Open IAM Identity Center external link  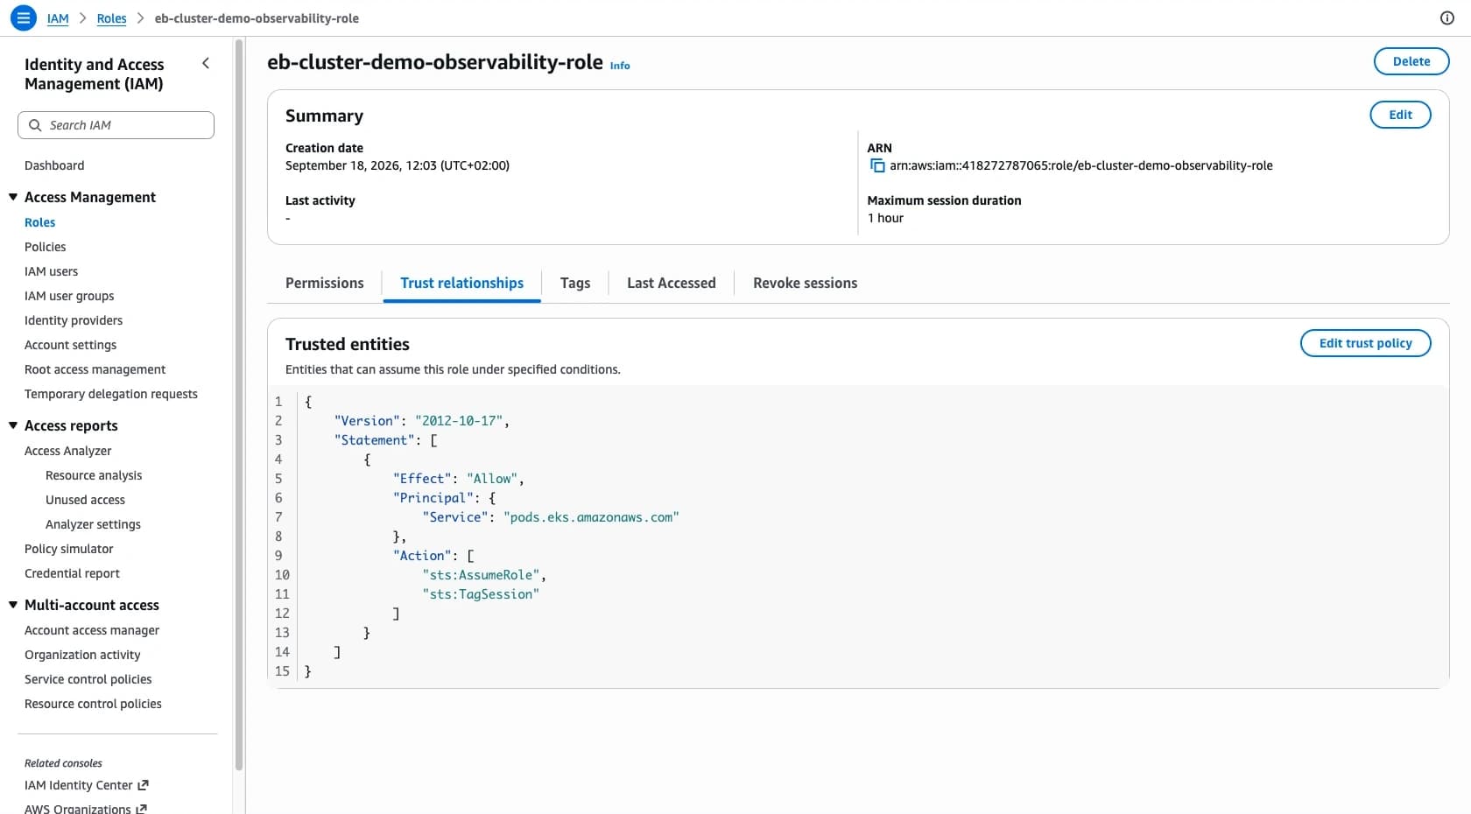click(87, 785)
